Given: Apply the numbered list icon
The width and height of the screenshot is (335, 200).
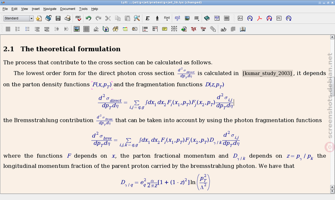Looking at the screenshot, I should click(18, 29).
